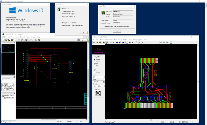The width and height of the screenshot is (207, 125).
Task: Click the Symbol browser search field
Action: tap(8, 81)
